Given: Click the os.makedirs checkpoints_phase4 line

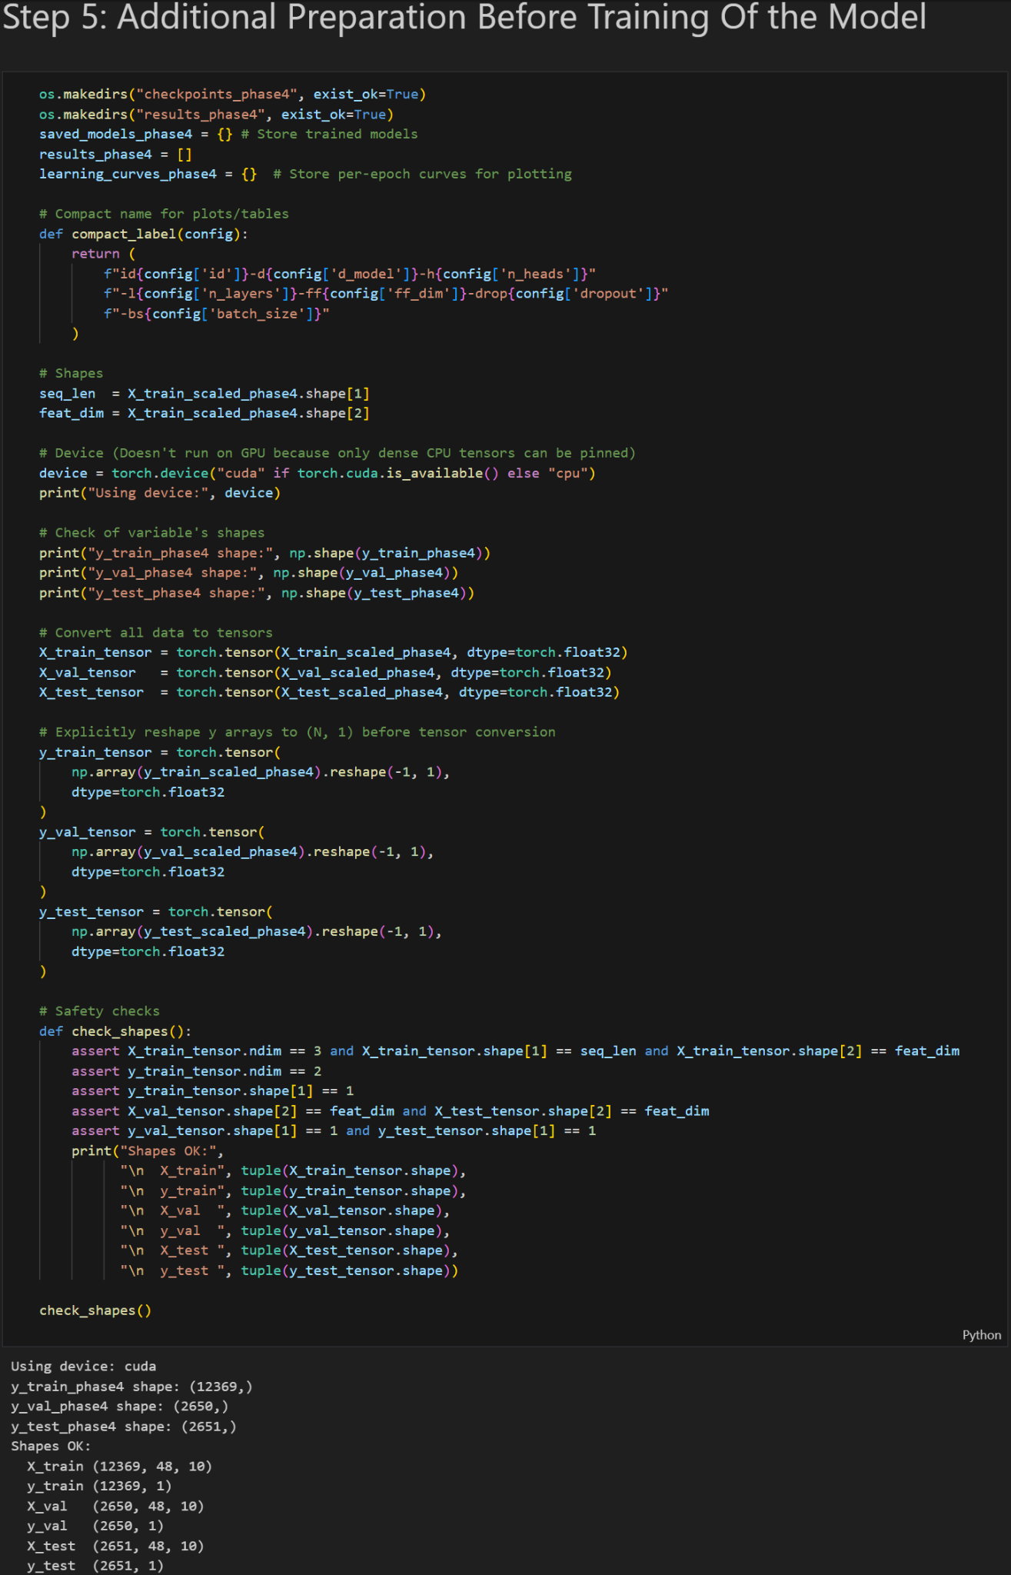Looking at the screenshot, I should (x=232, y=94).
